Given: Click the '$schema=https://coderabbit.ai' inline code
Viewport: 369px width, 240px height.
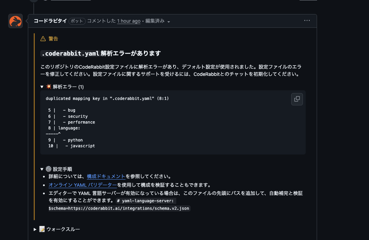Looking at the screenshot, I should tap(119, 208).
